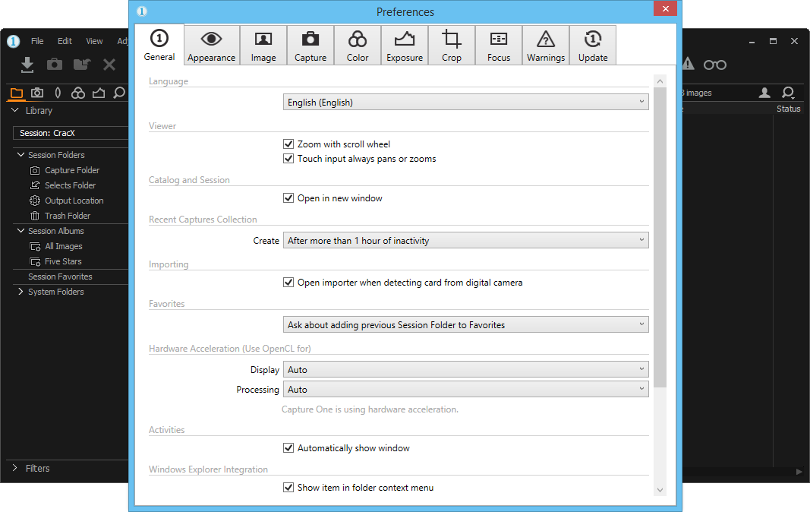
Task: Toggle Touch input always pans or zooms
Action: click(x=288, y=158)
